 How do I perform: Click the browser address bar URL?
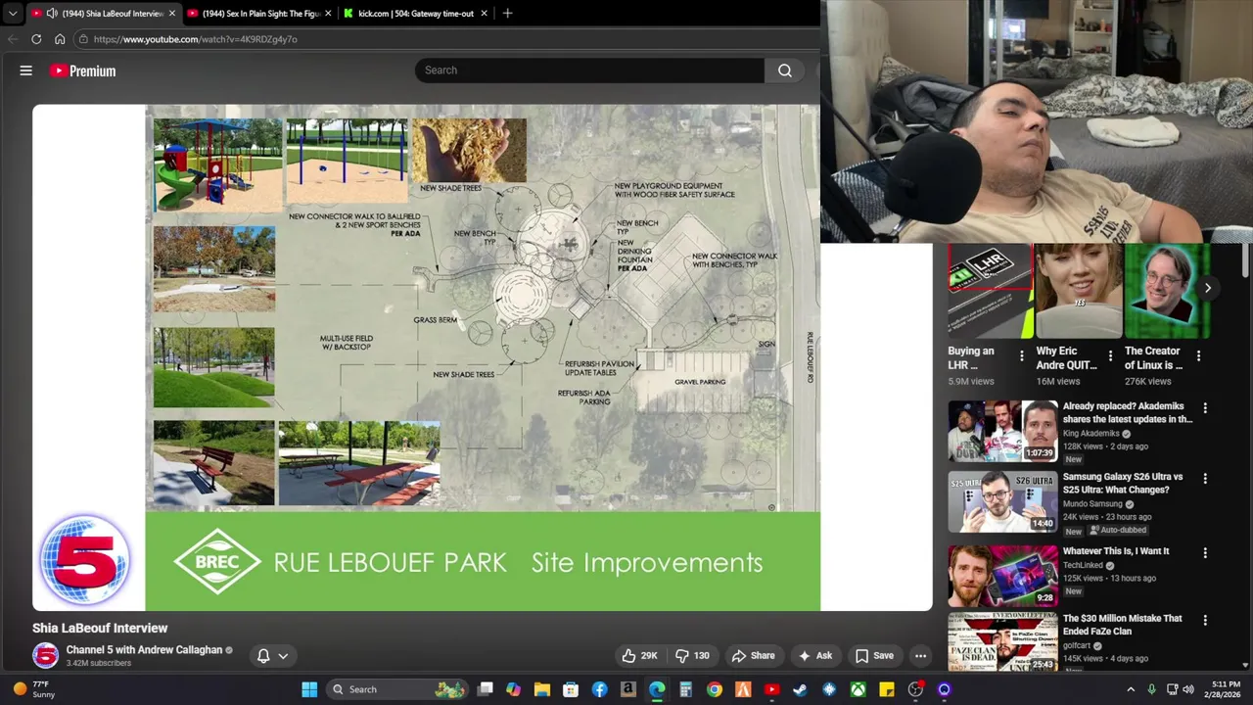(x=195, y=39)
